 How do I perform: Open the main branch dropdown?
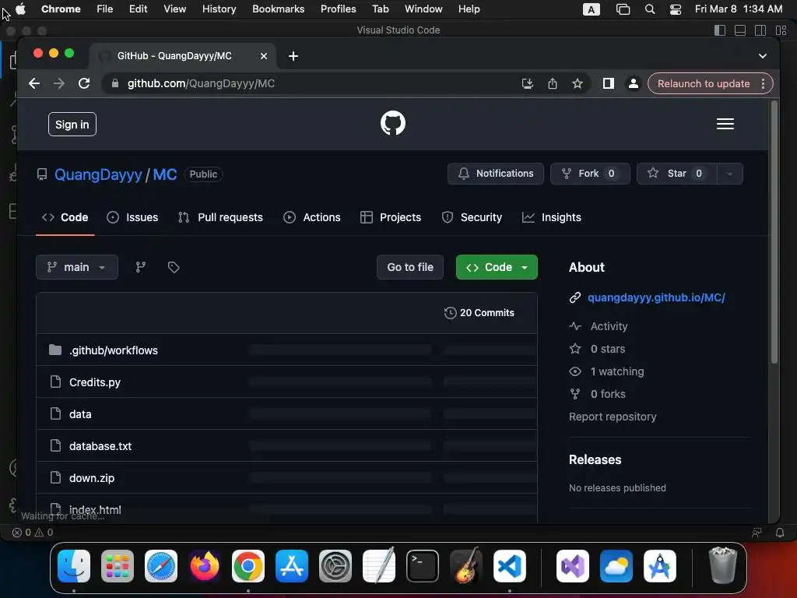point(77,267)
